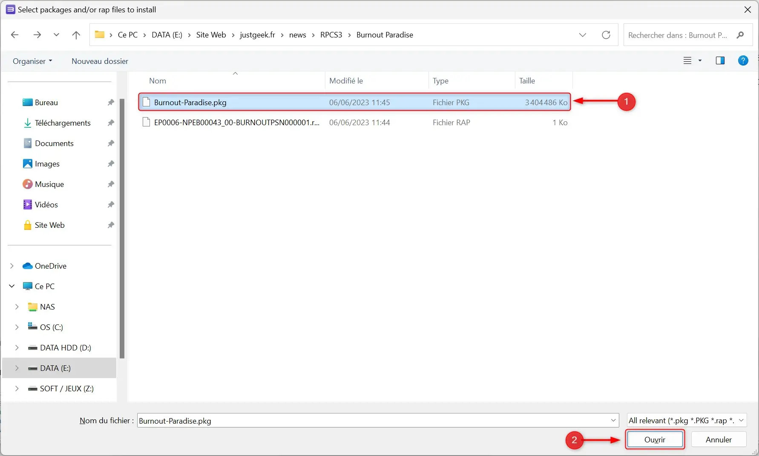The width and height of the screenshot is (759, 456).
Task: Click the folder icon in address bar
Action: point(100,34)
